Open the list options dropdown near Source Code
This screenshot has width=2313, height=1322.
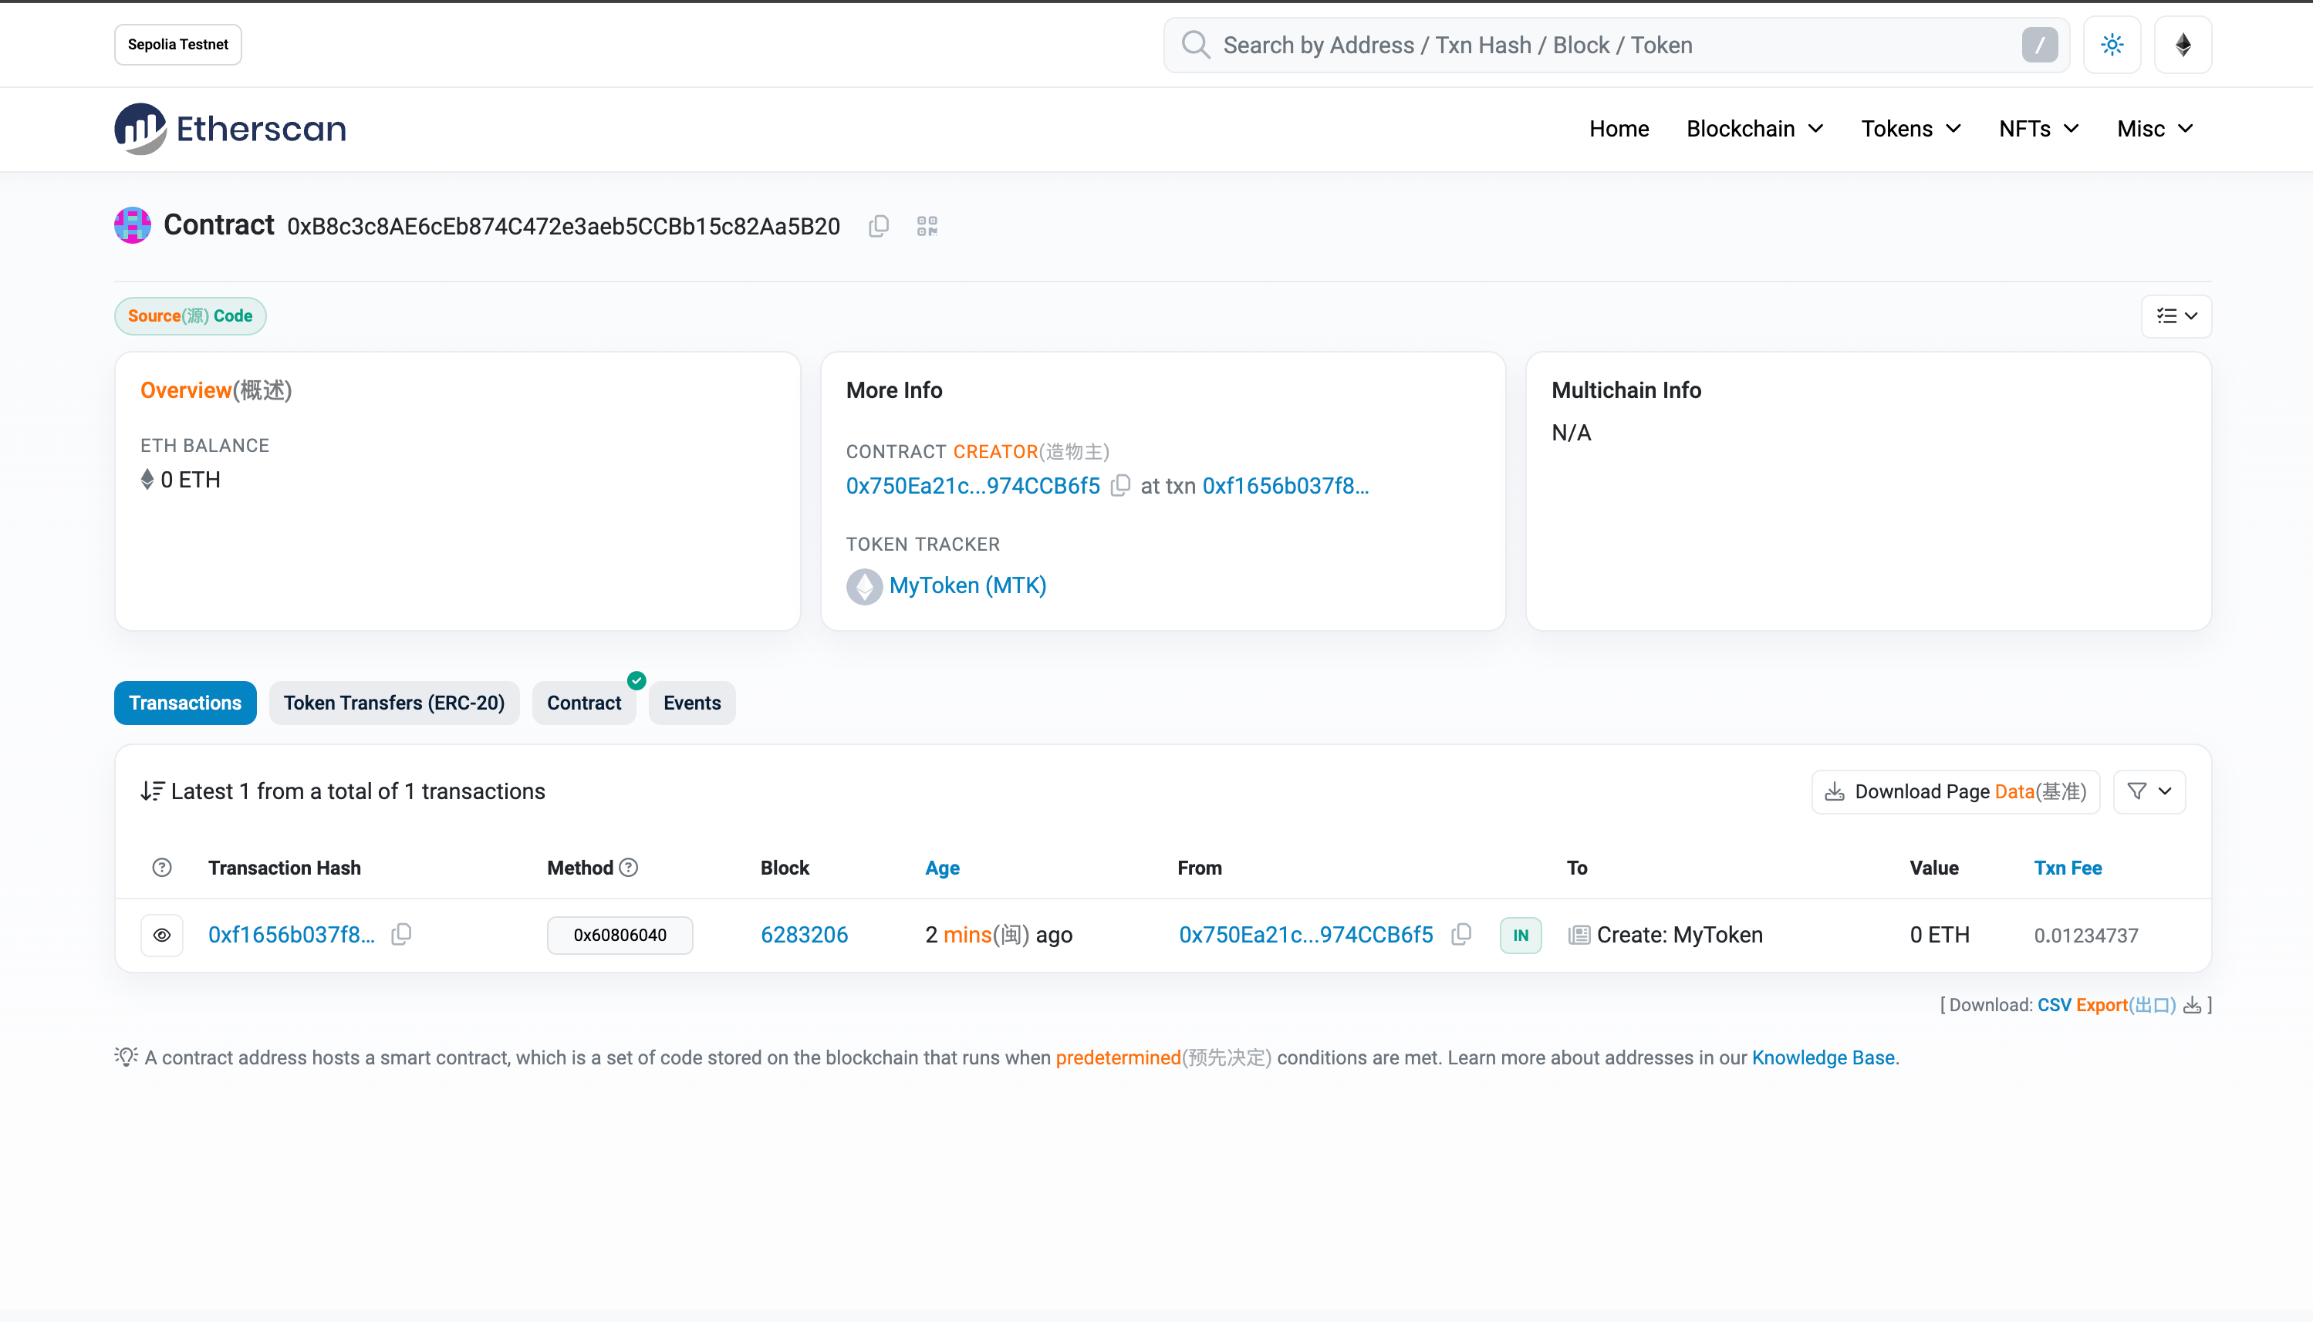2176,316
